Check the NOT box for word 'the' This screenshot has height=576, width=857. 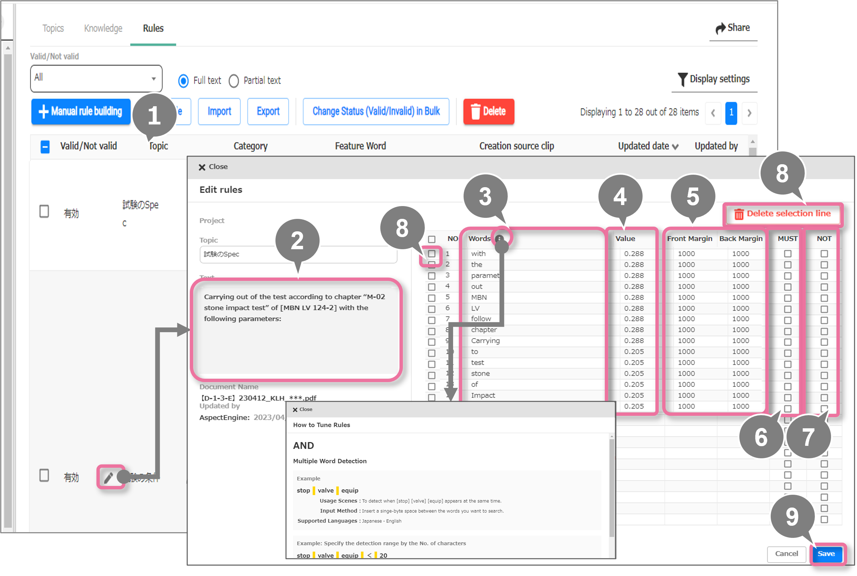tap(824, 265)
